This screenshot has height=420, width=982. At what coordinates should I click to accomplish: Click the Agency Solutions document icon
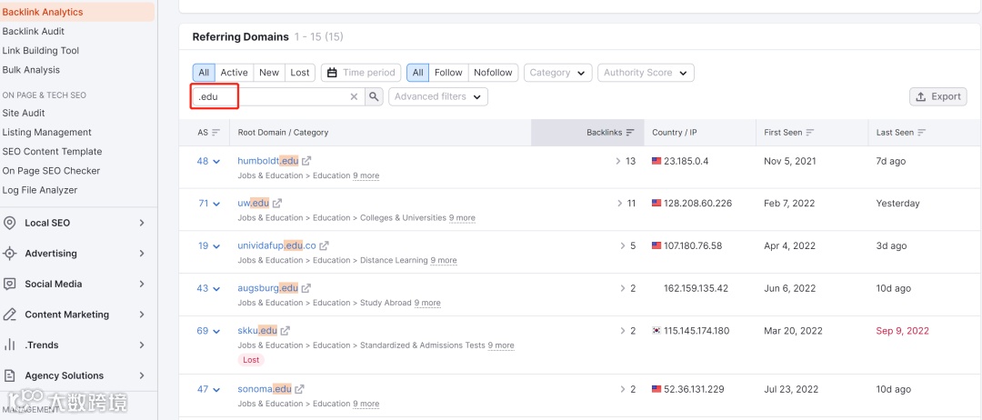(9, 375)
